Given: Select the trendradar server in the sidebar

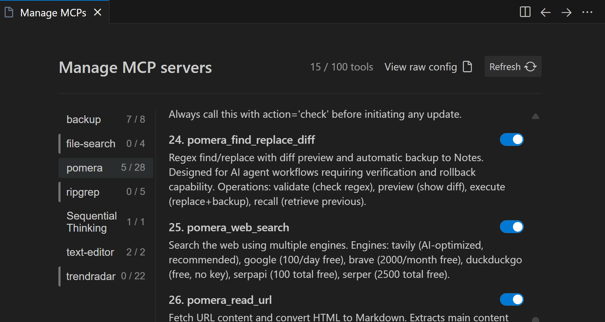Looking at the screenshot, I should (x=91, y=276).
